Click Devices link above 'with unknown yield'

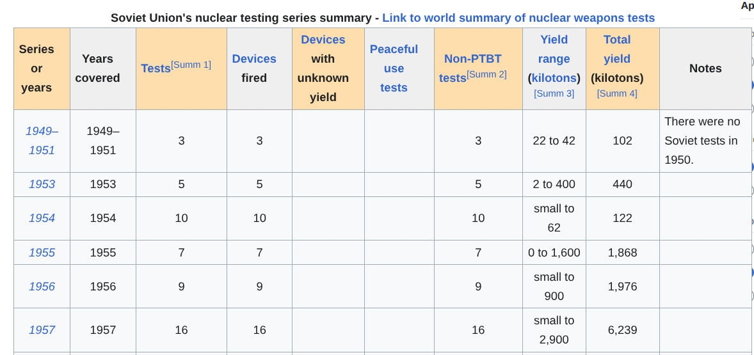(x=323, y=40)
